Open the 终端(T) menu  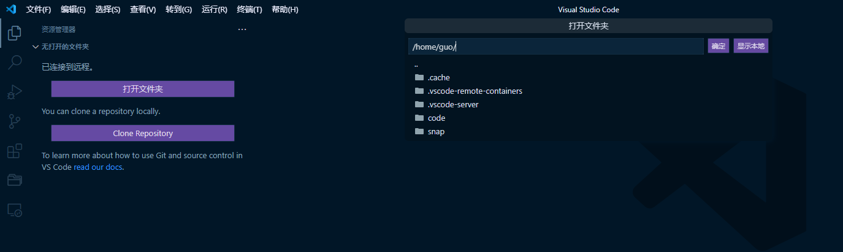[250, 10]
